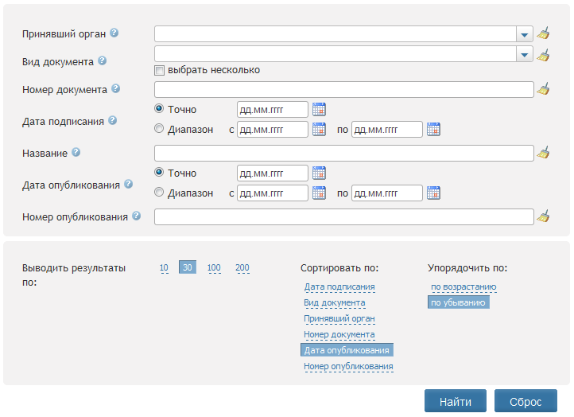Open calendar for exact Дата подписания
The height and width of the screenshot is (417, 574).
click(x=319, y=109)
